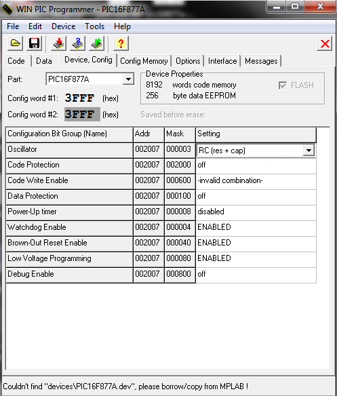
Task: Open the File menu
Action: [13, 26]
